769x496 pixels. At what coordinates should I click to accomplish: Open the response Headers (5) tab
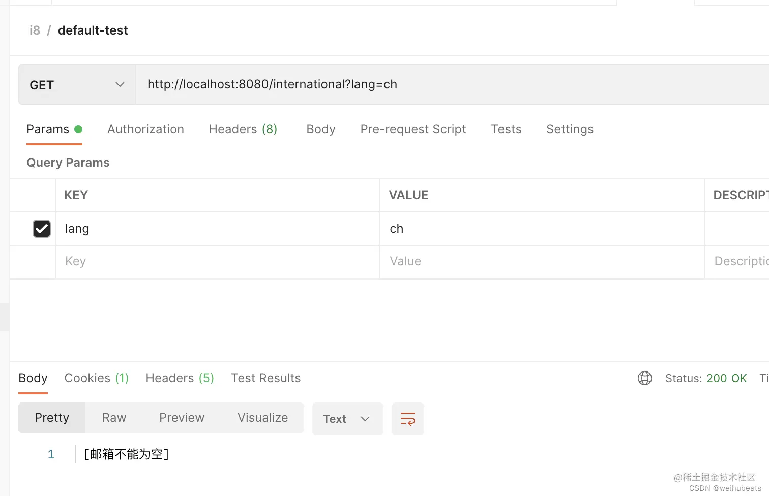coord(180,378)
